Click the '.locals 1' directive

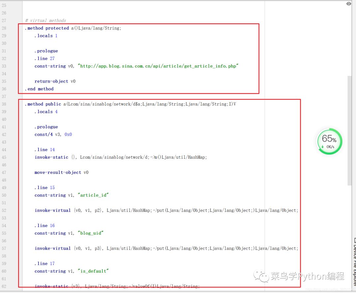(46, 36)
